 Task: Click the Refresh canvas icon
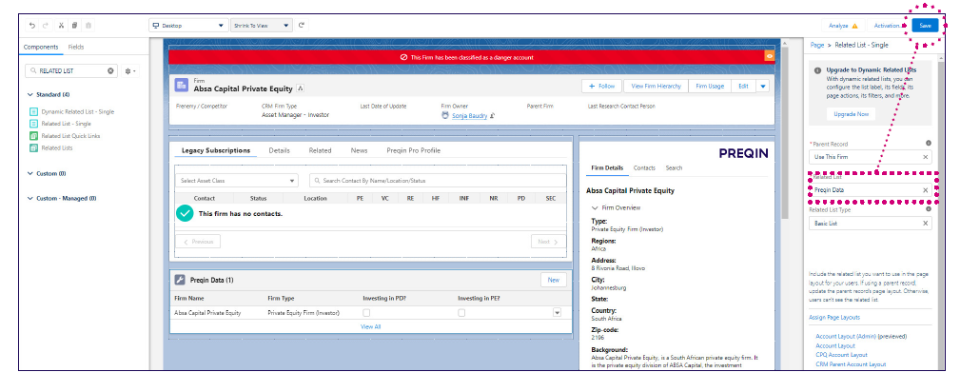tap(302, 26)
